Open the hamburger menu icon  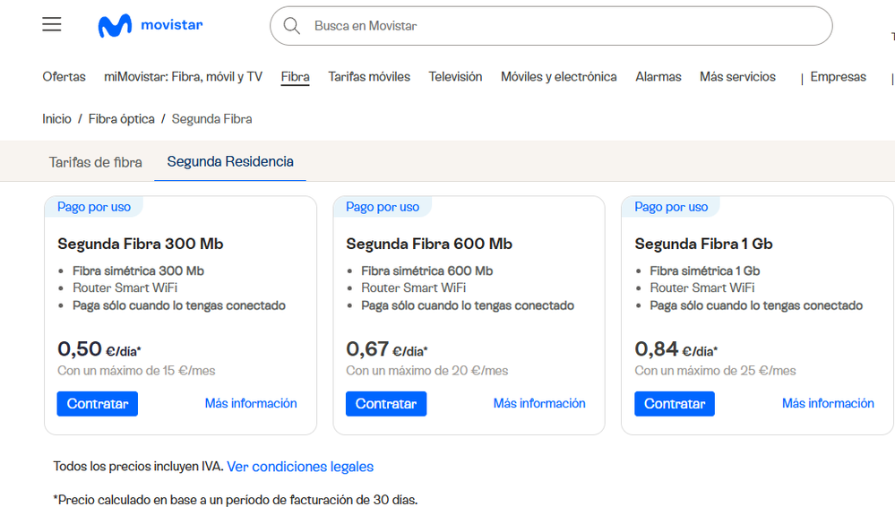[52, 25]
